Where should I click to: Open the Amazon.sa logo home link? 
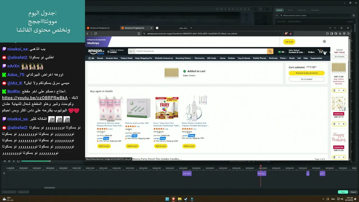tap(96, 51)
